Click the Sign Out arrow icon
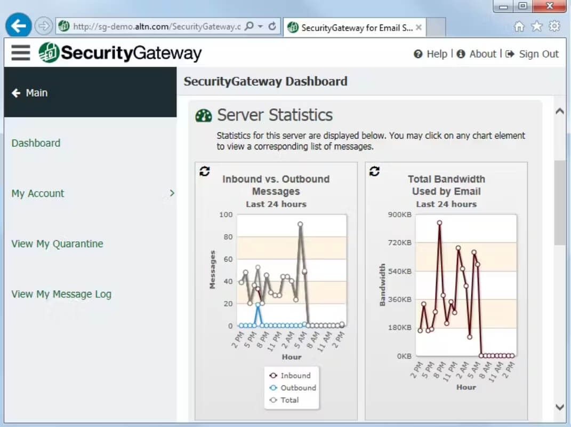Viewport: 571px width, 427px height. (510, 54)
